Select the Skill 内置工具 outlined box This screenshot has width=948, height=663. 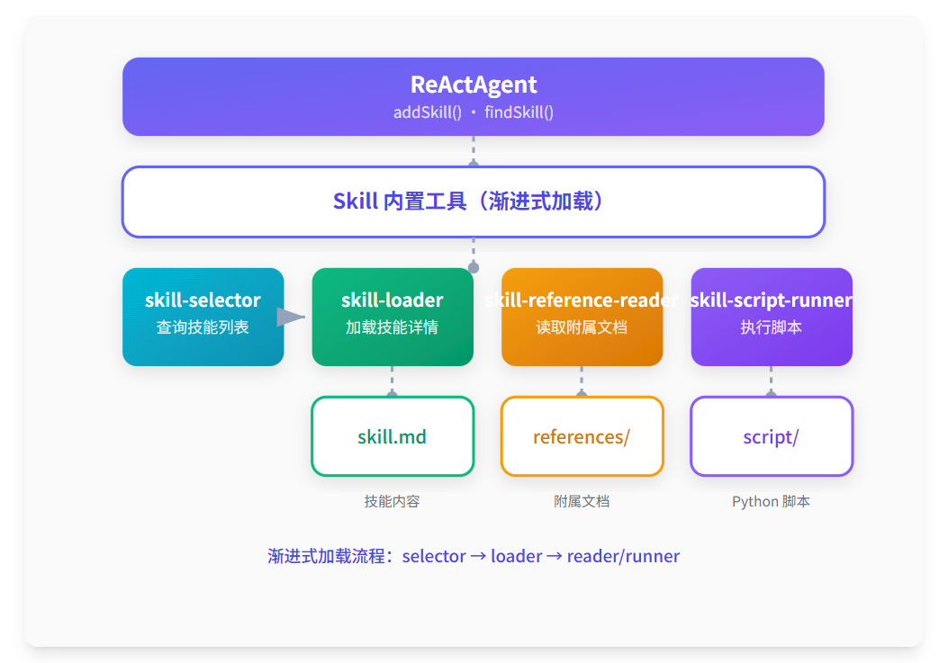[x=474, y=202]
